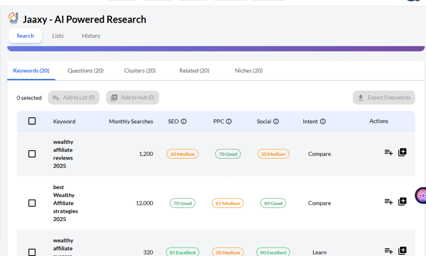Click the PPC info icon
Viewport: 426px width, 256px height.
pyautogui.click(x=229, y=122)
